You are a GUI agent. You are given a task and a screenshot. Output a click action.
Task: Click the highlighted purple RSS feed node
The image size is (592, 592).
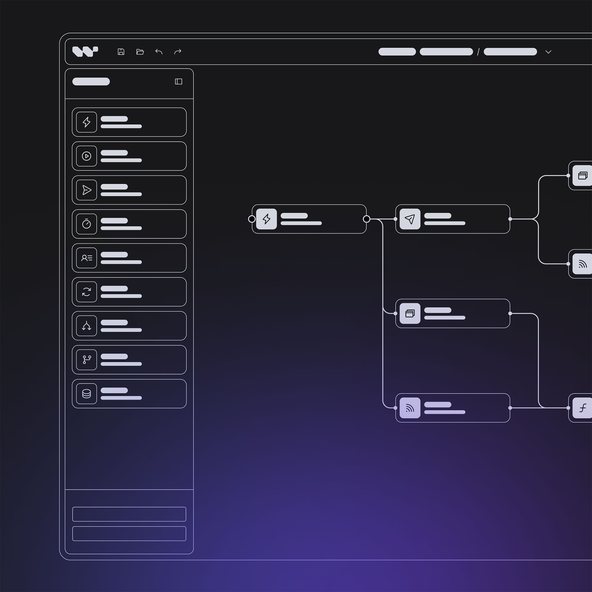453,408
